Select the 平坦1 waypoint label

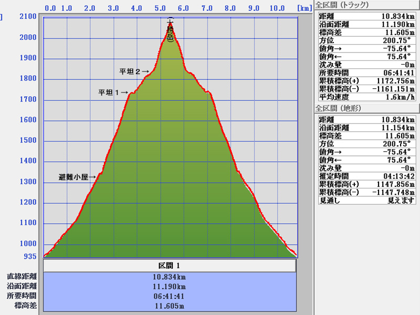pyautogui.click(x=113, y=92)
